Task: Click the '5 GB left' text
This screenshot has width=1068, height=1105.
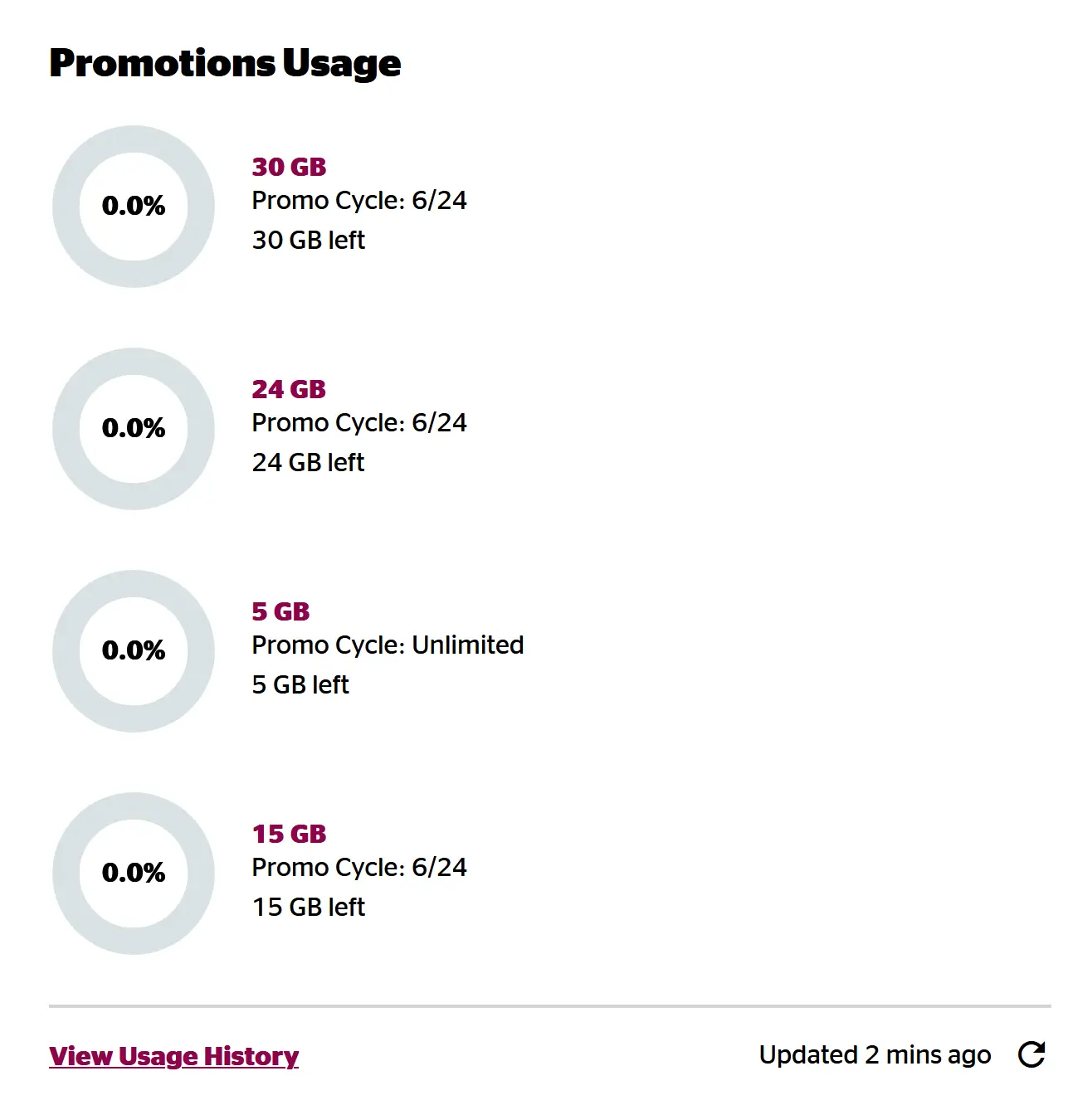Action: [x=300, y=684]
